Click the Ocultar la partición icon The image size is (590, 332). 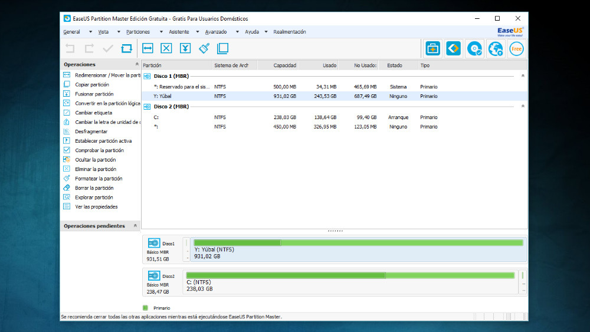(67, 159)
